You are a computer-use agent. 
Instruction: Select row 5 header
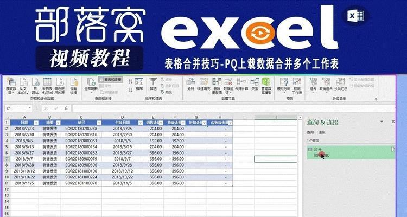pos(7,147)
